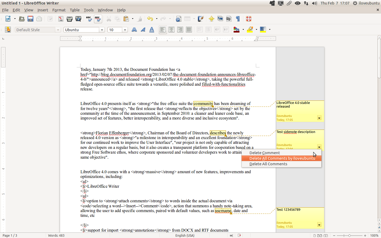Choose Delete Comment from context menu
381x238 pixels.
coord(282,153)
